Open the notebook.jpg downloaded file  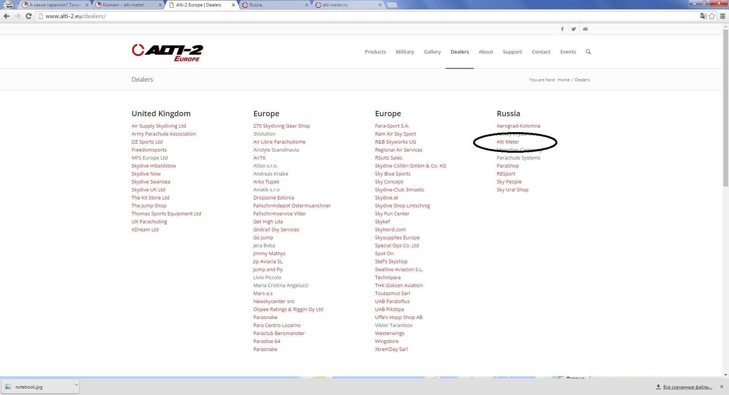pos(38,387)
